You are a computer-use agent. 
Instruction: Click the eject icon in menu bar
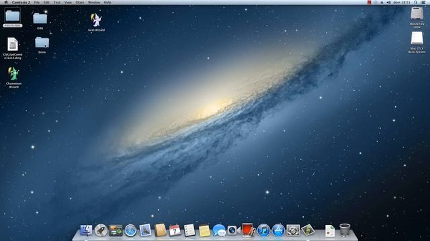click(x=382, y=2)
